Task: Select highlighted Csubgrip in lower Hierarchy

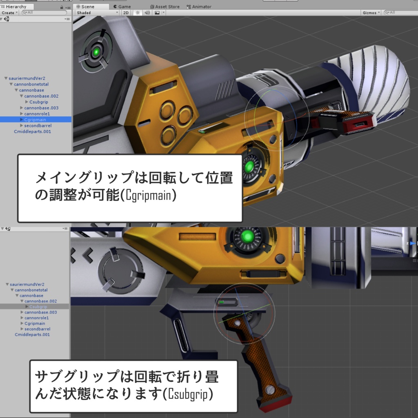Action: point(35,307)
